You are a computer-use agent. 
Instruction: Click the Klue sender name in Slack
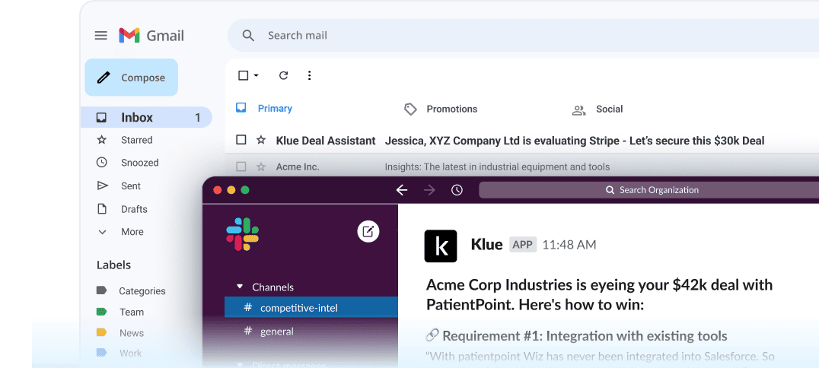tap(487, 244)
